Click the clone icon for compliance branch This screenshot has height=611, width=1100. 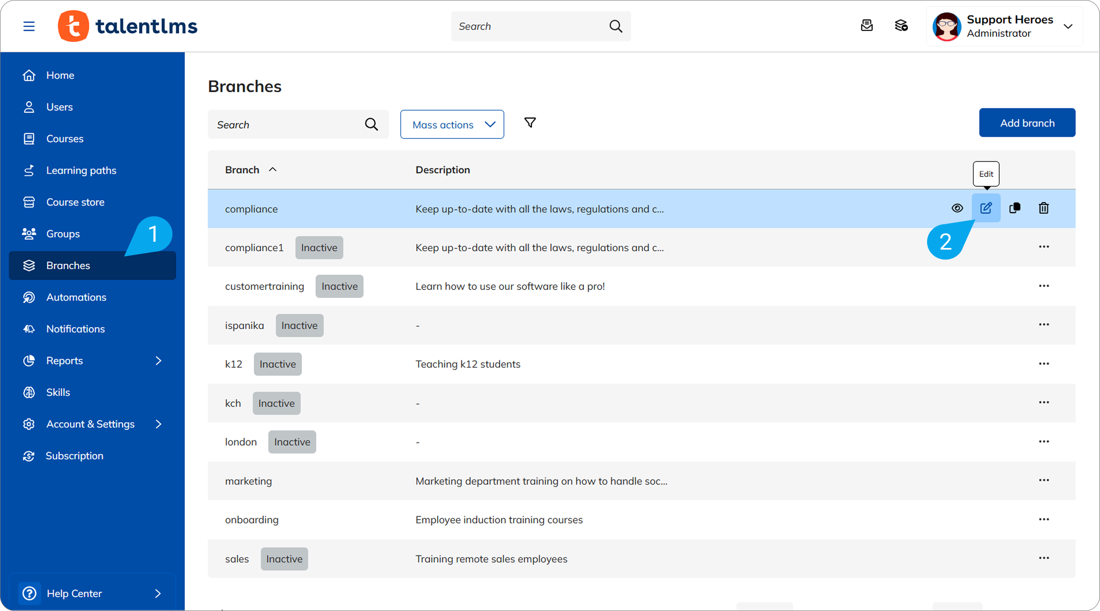[1014, 208]
